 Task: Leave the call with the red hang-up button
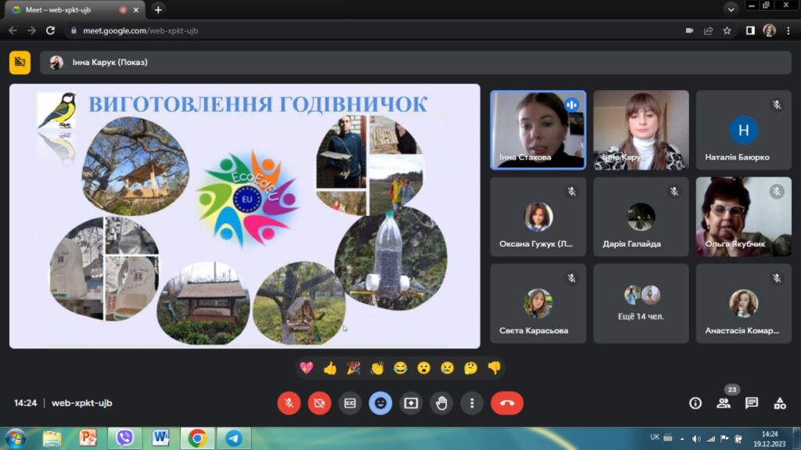tap(507, 403)
